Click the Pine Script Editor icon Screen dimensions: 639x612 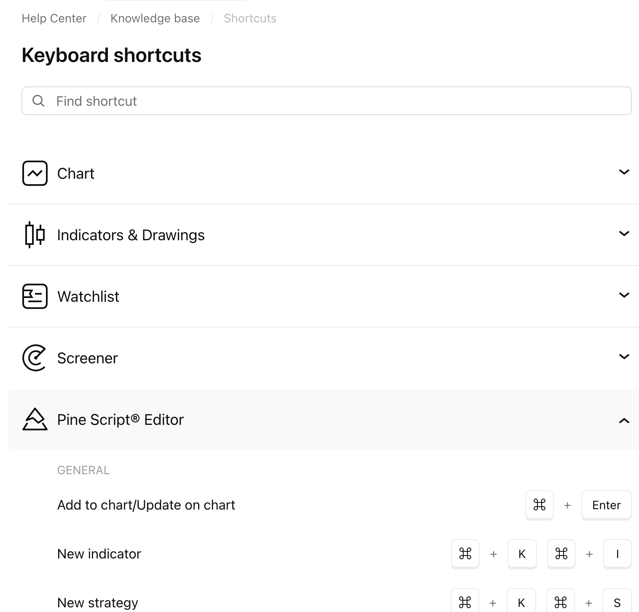pos(35,419)
